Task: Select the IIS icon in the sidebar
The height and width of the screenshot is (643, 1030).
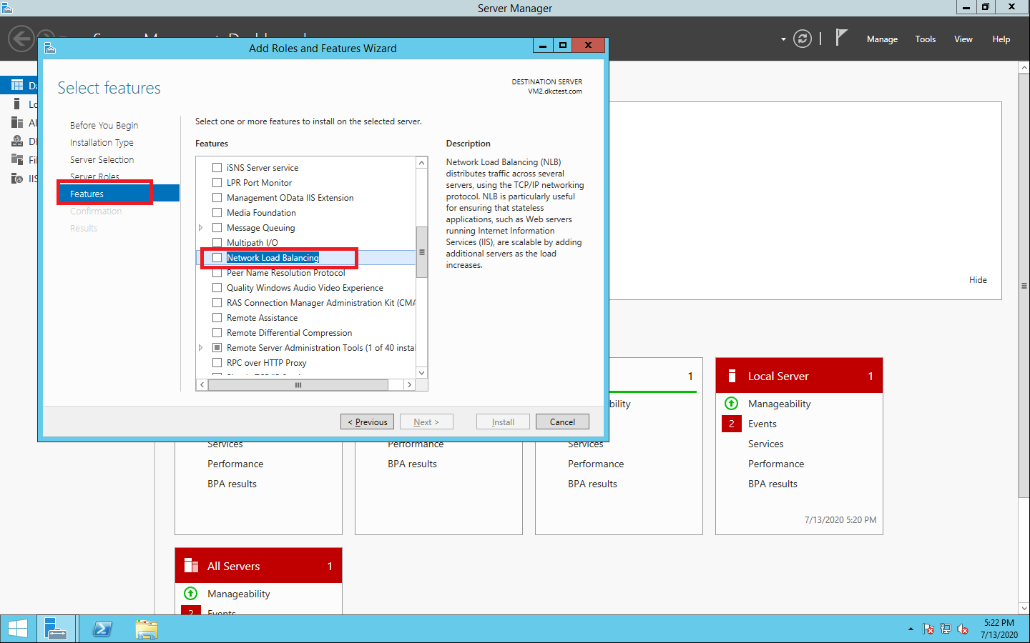Action: [x=17, y=178]
